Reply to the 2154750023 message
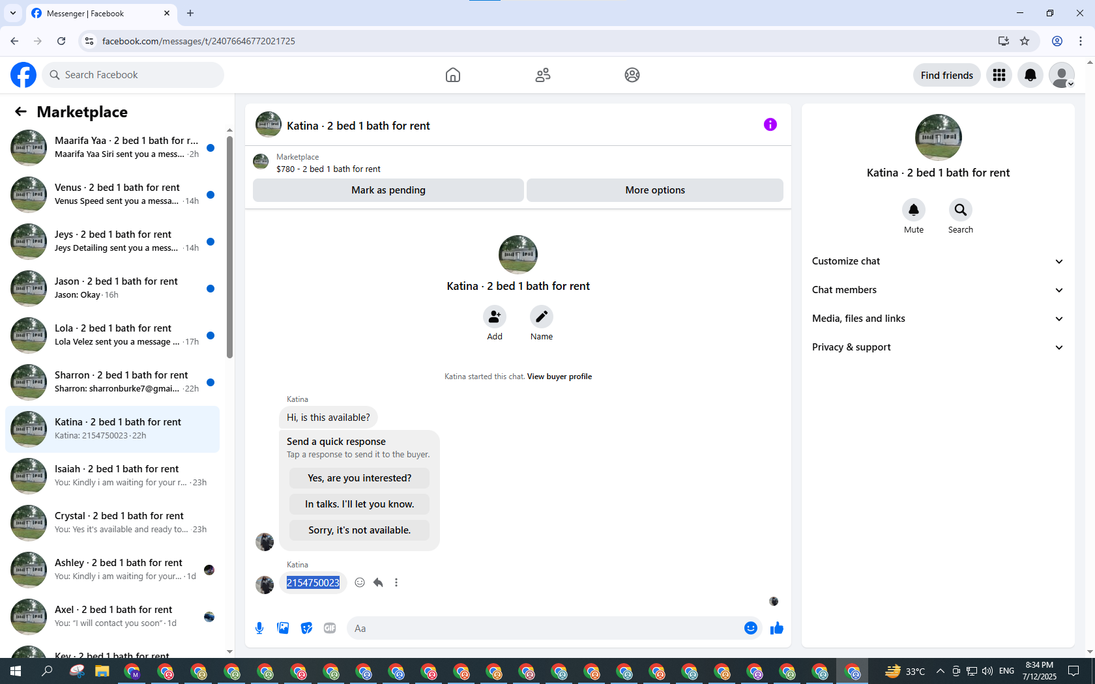The height and width of the screenshot is (684, 1095). (x=378, y=582)
